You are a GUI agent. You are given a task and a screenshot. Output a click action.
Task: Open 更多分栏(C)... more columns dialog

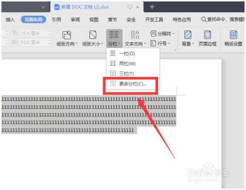point(133,84)
